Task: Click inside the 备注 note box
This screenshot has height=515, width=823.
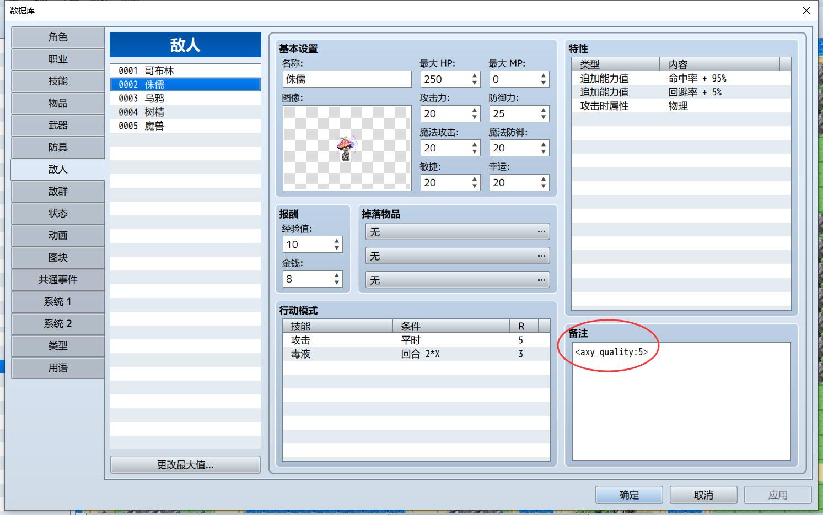Action: pyautogui.click(x=681, y=401)
